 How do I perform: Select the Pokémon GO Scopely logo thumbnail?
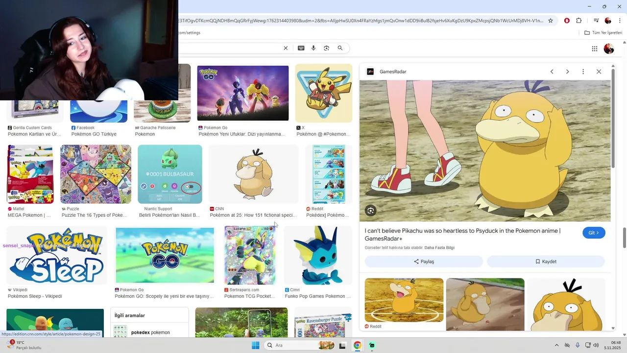click(165, 255)
